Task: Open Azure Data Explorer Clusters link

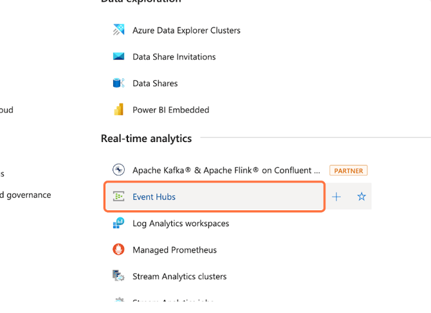Action: coord(186,30)
